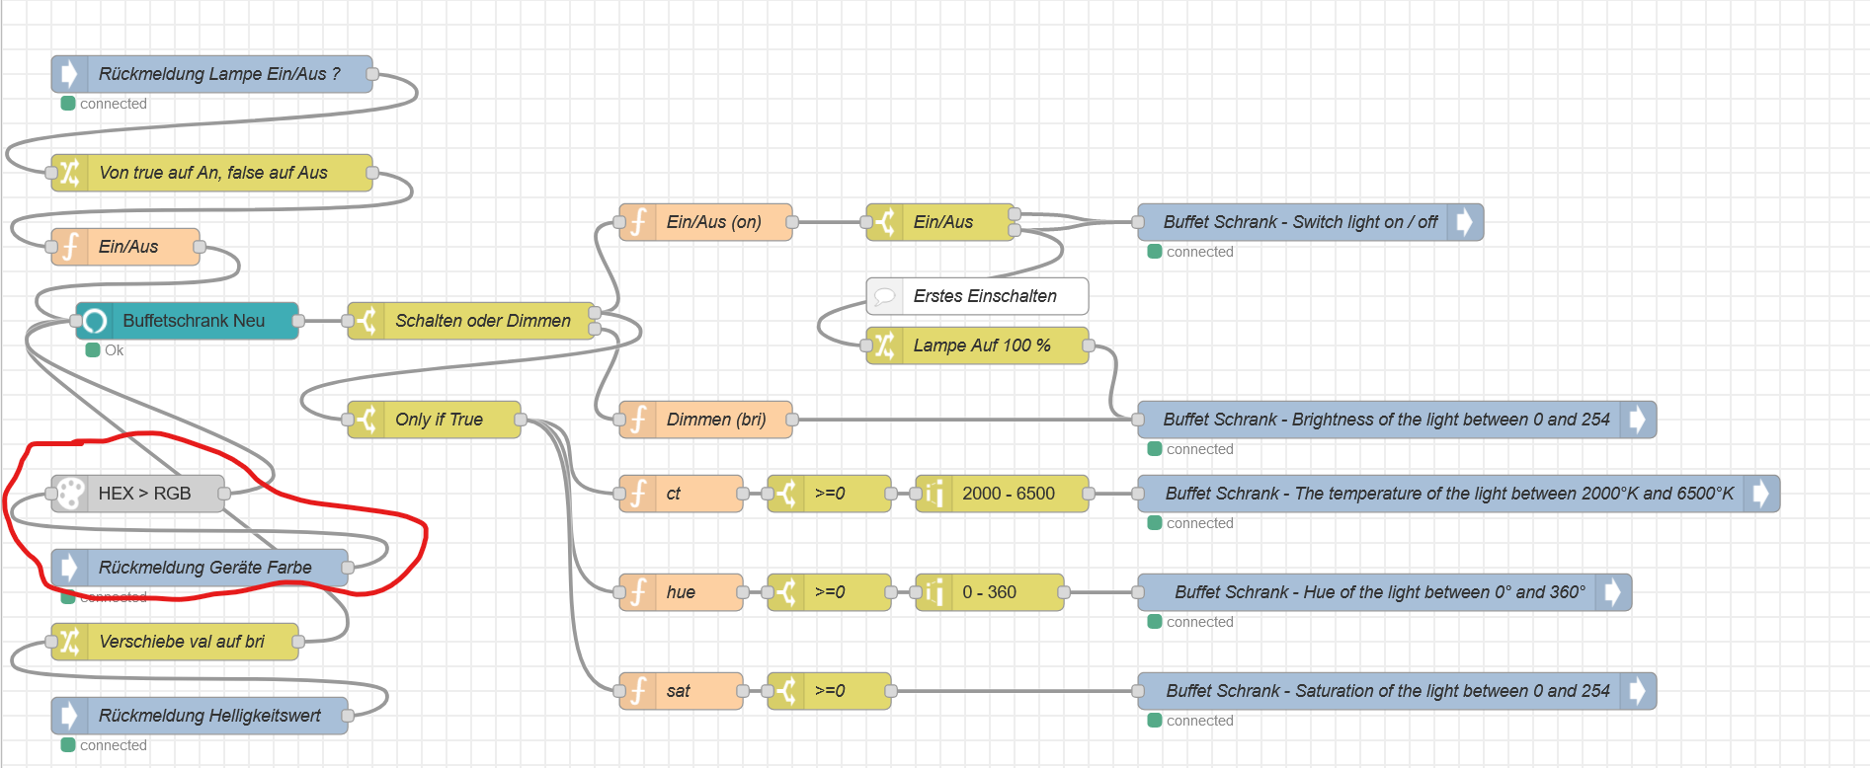
Task: Click the input arrow icon on Rückmeldung Lampe Ein/Aus ?
Action: (68, 74)
